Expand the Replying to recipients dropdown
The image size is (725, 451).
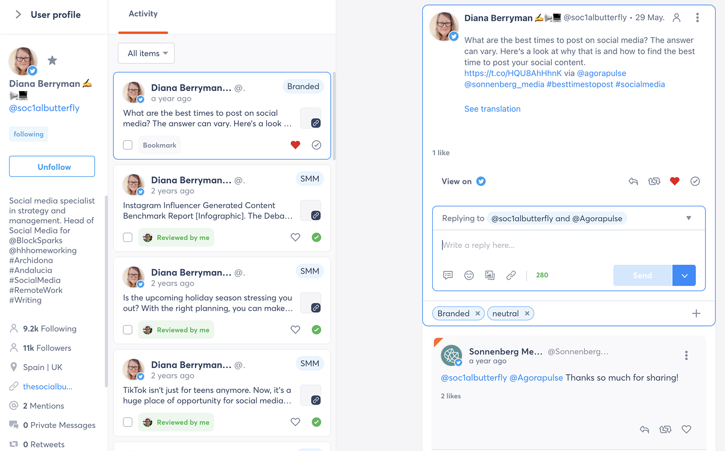[689, 218]
